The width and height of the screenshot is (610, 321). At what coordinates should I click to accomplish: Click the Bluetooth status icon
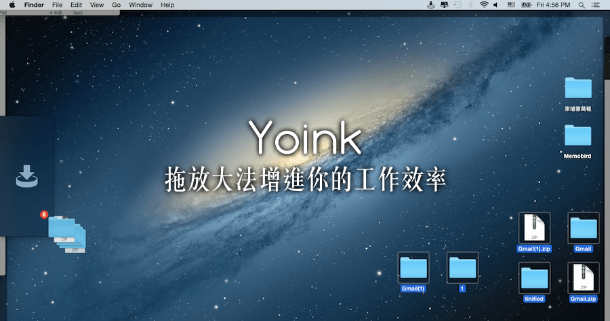tap(470, 5)
